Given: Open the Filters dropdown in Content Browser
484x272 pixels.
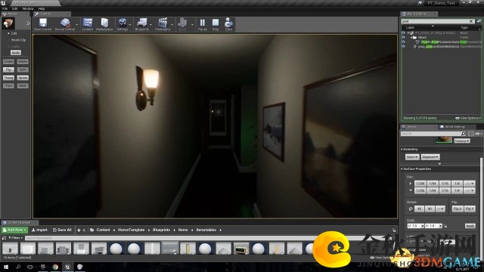Looking at the screenshot, I should click(15, 238).
